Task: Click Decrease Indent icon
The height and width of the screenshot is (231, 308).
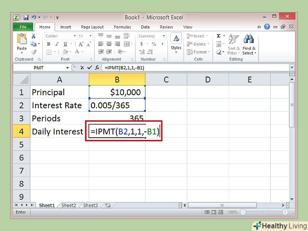Action: (x=101, y=52)
